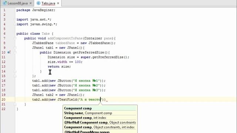Click the 'tabbedPane' variable on line 8
The image size is (237, 133).
click(x=65, y=43)
